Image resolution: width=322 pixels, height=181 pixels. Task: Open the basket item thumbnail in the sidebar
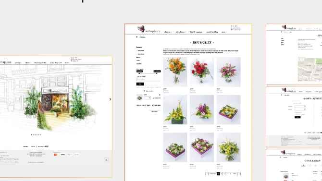139,97
